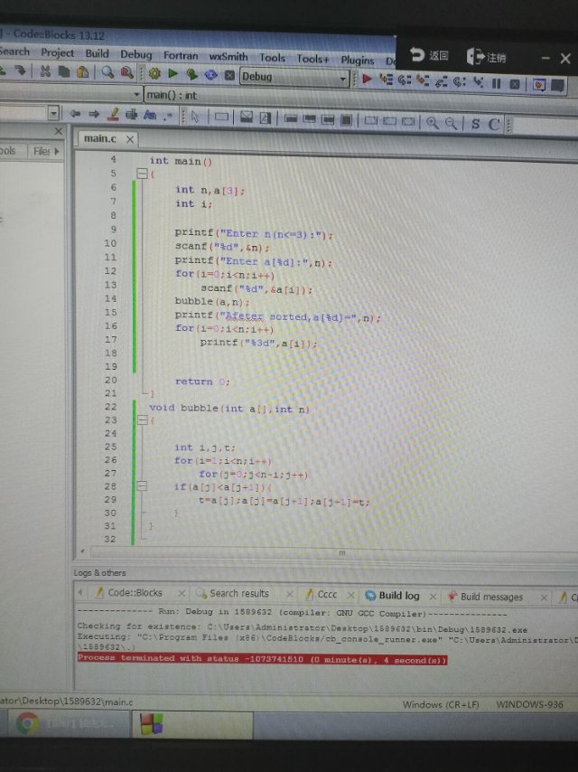Click the Run to cursor debug icon
This screenshot has width=578, height=772.
(387, 80)
